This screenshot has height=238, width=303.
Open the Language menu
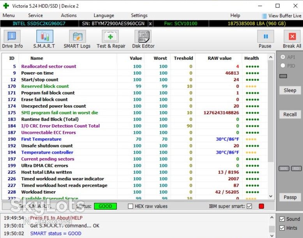(x=104, y=16)
